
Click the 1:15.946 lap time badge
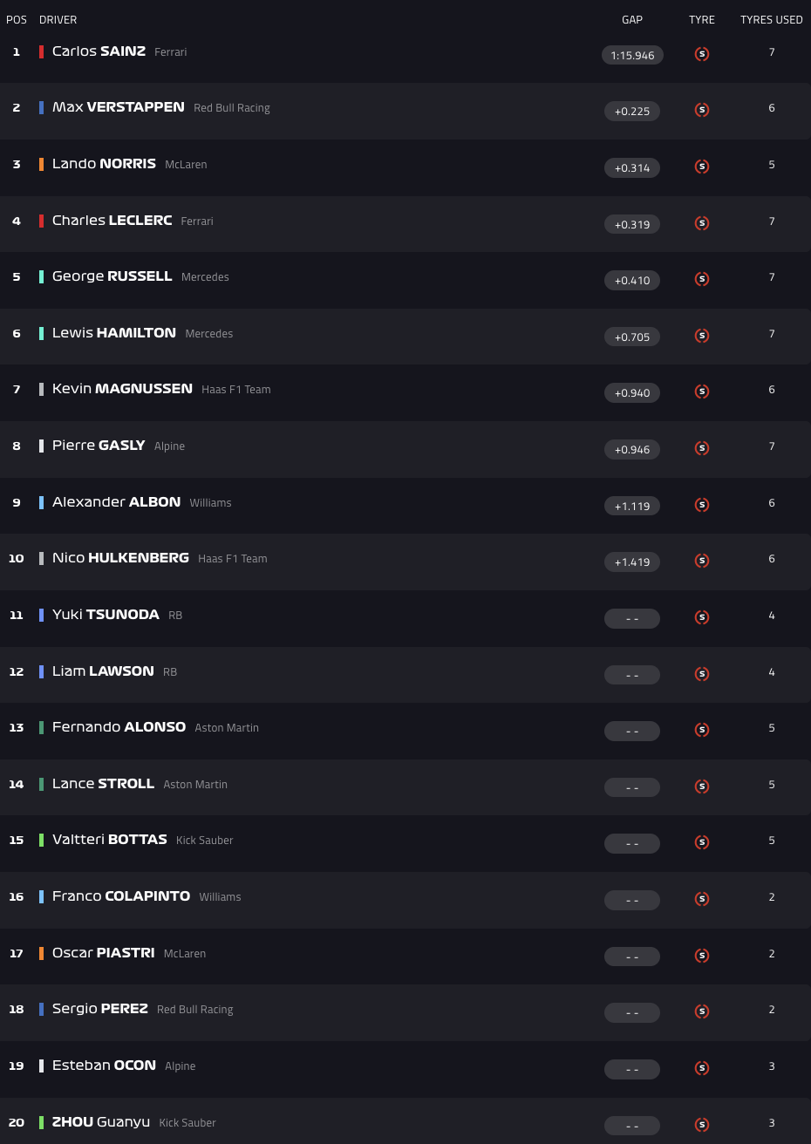(x=632, y=55)
